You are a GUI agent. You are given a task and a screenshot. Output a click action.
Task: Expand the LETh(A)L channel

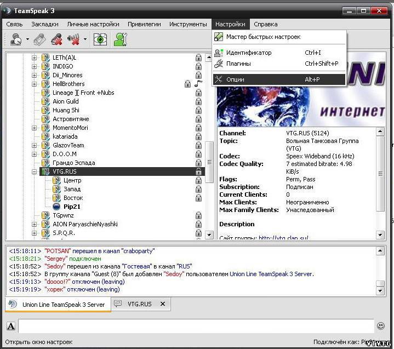tap(34, 58)
